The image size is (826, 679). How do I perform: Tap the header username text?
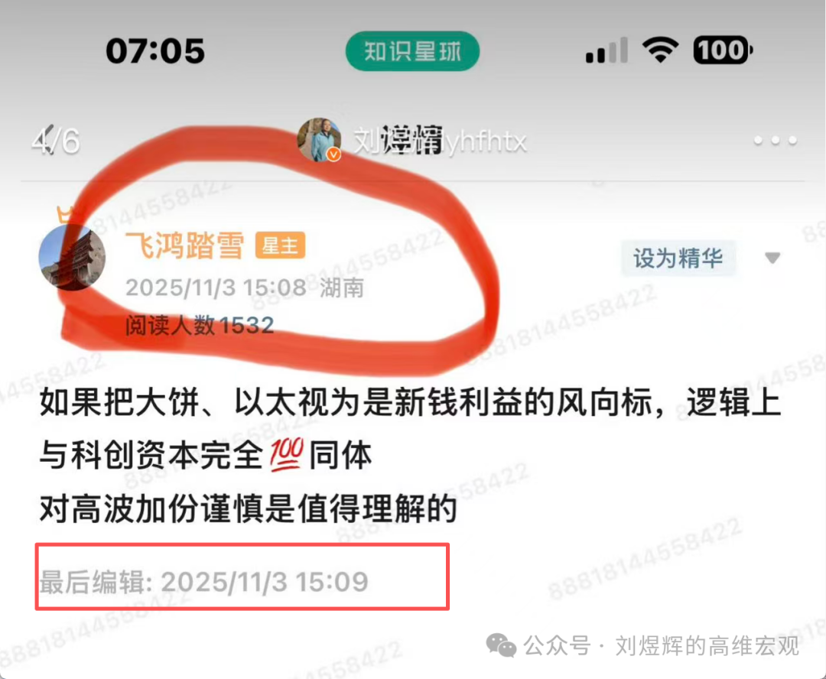440,141
